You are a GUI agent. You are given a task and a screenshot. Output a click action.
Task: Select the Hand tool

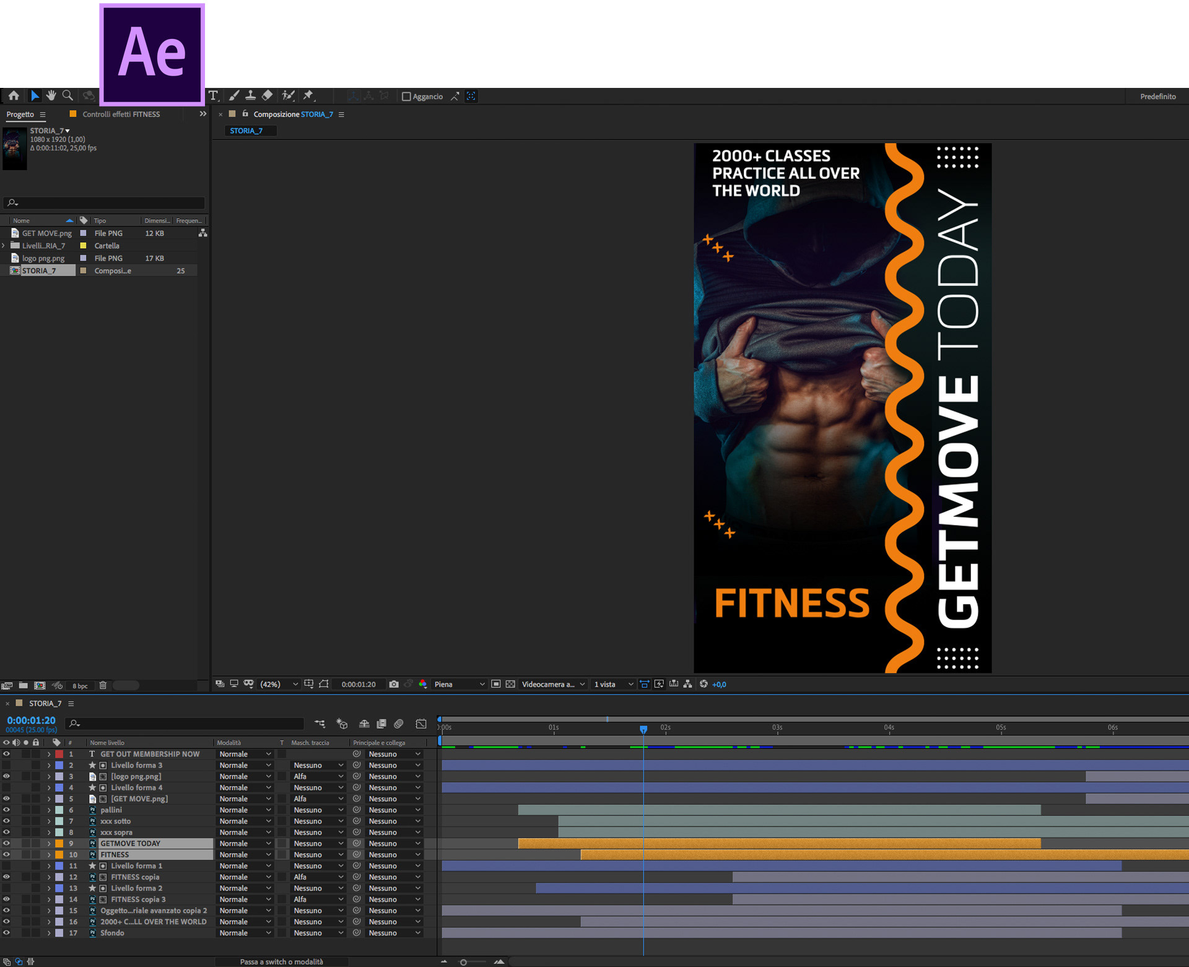coord(51,95)
